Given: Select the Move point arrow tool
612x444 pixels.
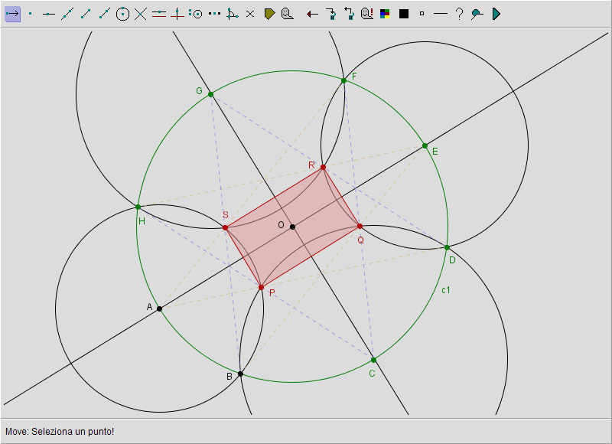Looking at the screenshot, I should pos(12,14).
